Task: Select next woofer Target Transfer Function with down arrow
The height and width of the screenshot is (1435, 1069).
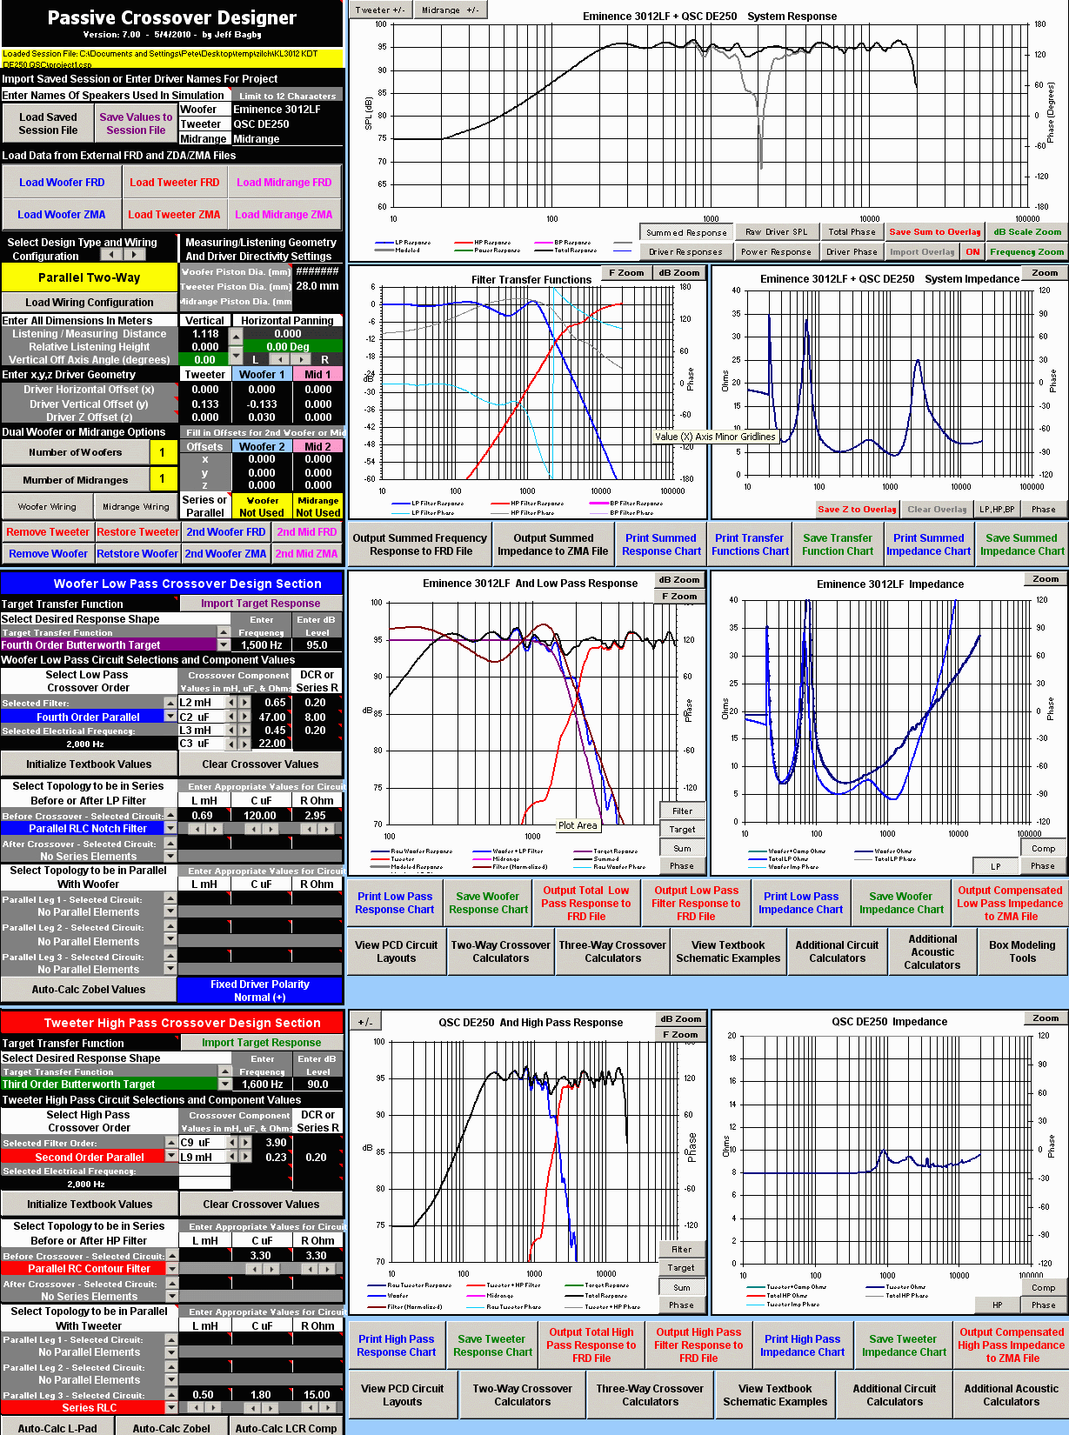Action: (x=224, y=645)
